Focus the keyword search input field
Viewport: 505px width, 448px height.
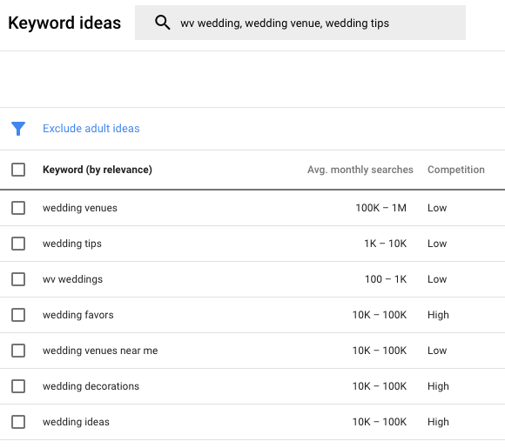click(300, 23)
